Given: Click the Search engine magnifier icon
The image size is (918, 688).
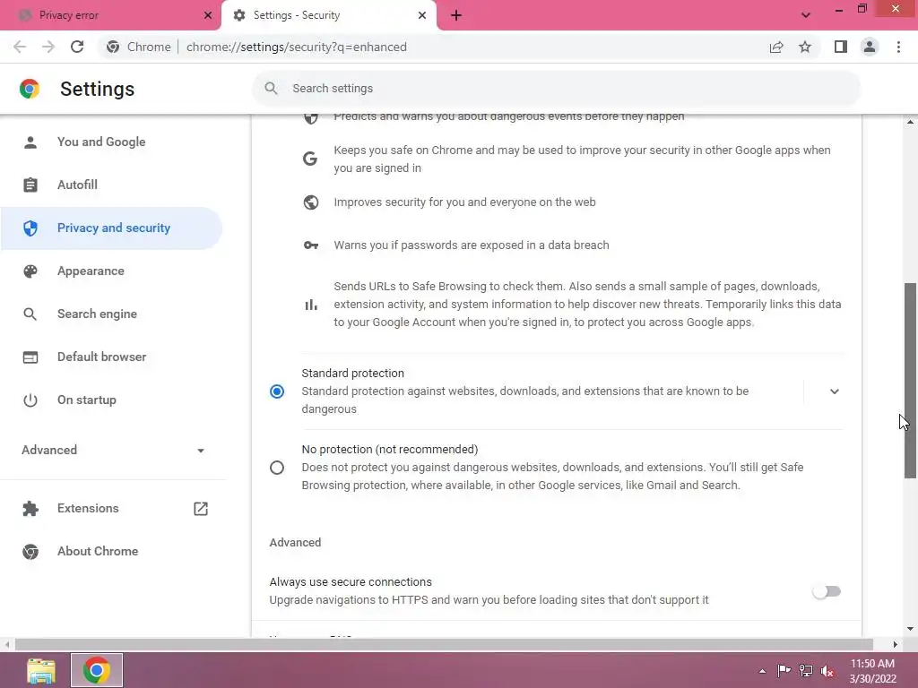Looking at the screenshot, I should [x=30, y=314].
